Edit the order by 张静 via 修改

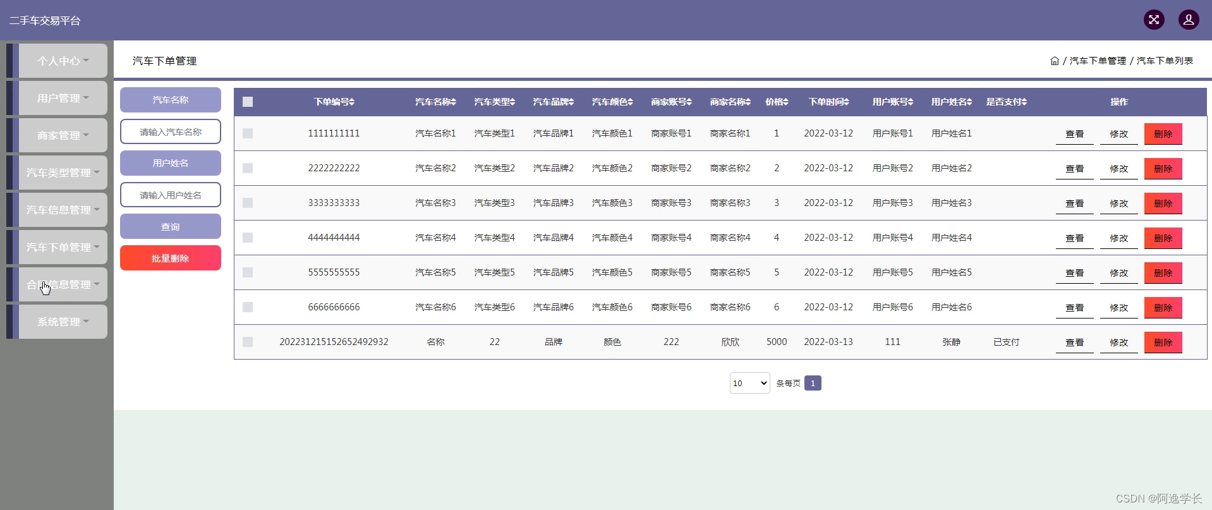point(1118,343)
